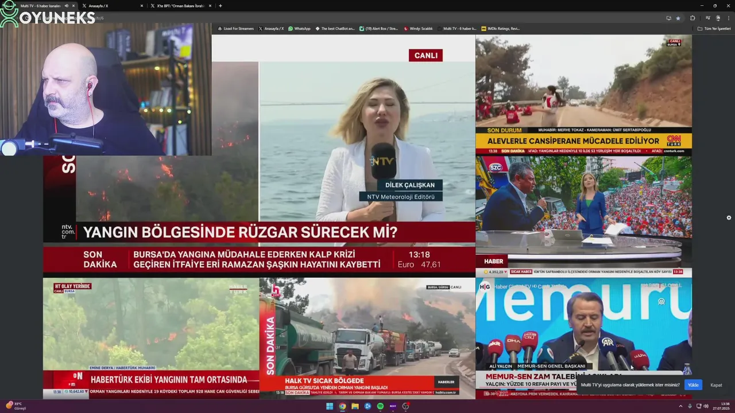The height and width of the screenshot is (413, 735).
Task: Open the weather widget showing 35°C
Action: point(16,406)
